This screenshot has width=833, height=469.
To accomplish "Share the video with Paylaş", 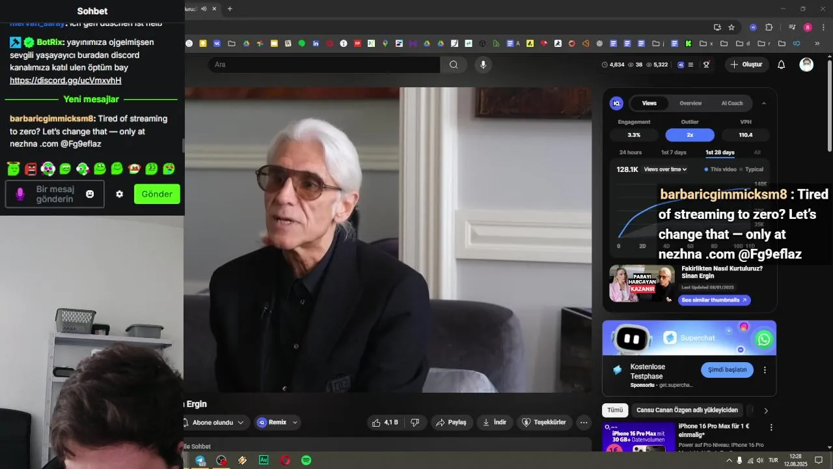I will [x=452, y=422].
